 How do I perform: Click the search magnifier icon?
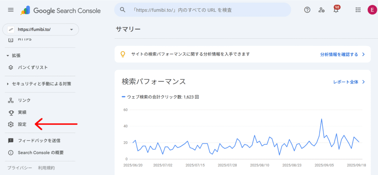point(123,10)
